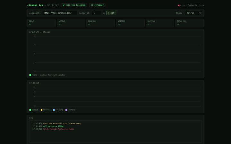Click the purple waiting legend swatch
The height and width of the screenshot is (144, 231).
tap(66, 110)
